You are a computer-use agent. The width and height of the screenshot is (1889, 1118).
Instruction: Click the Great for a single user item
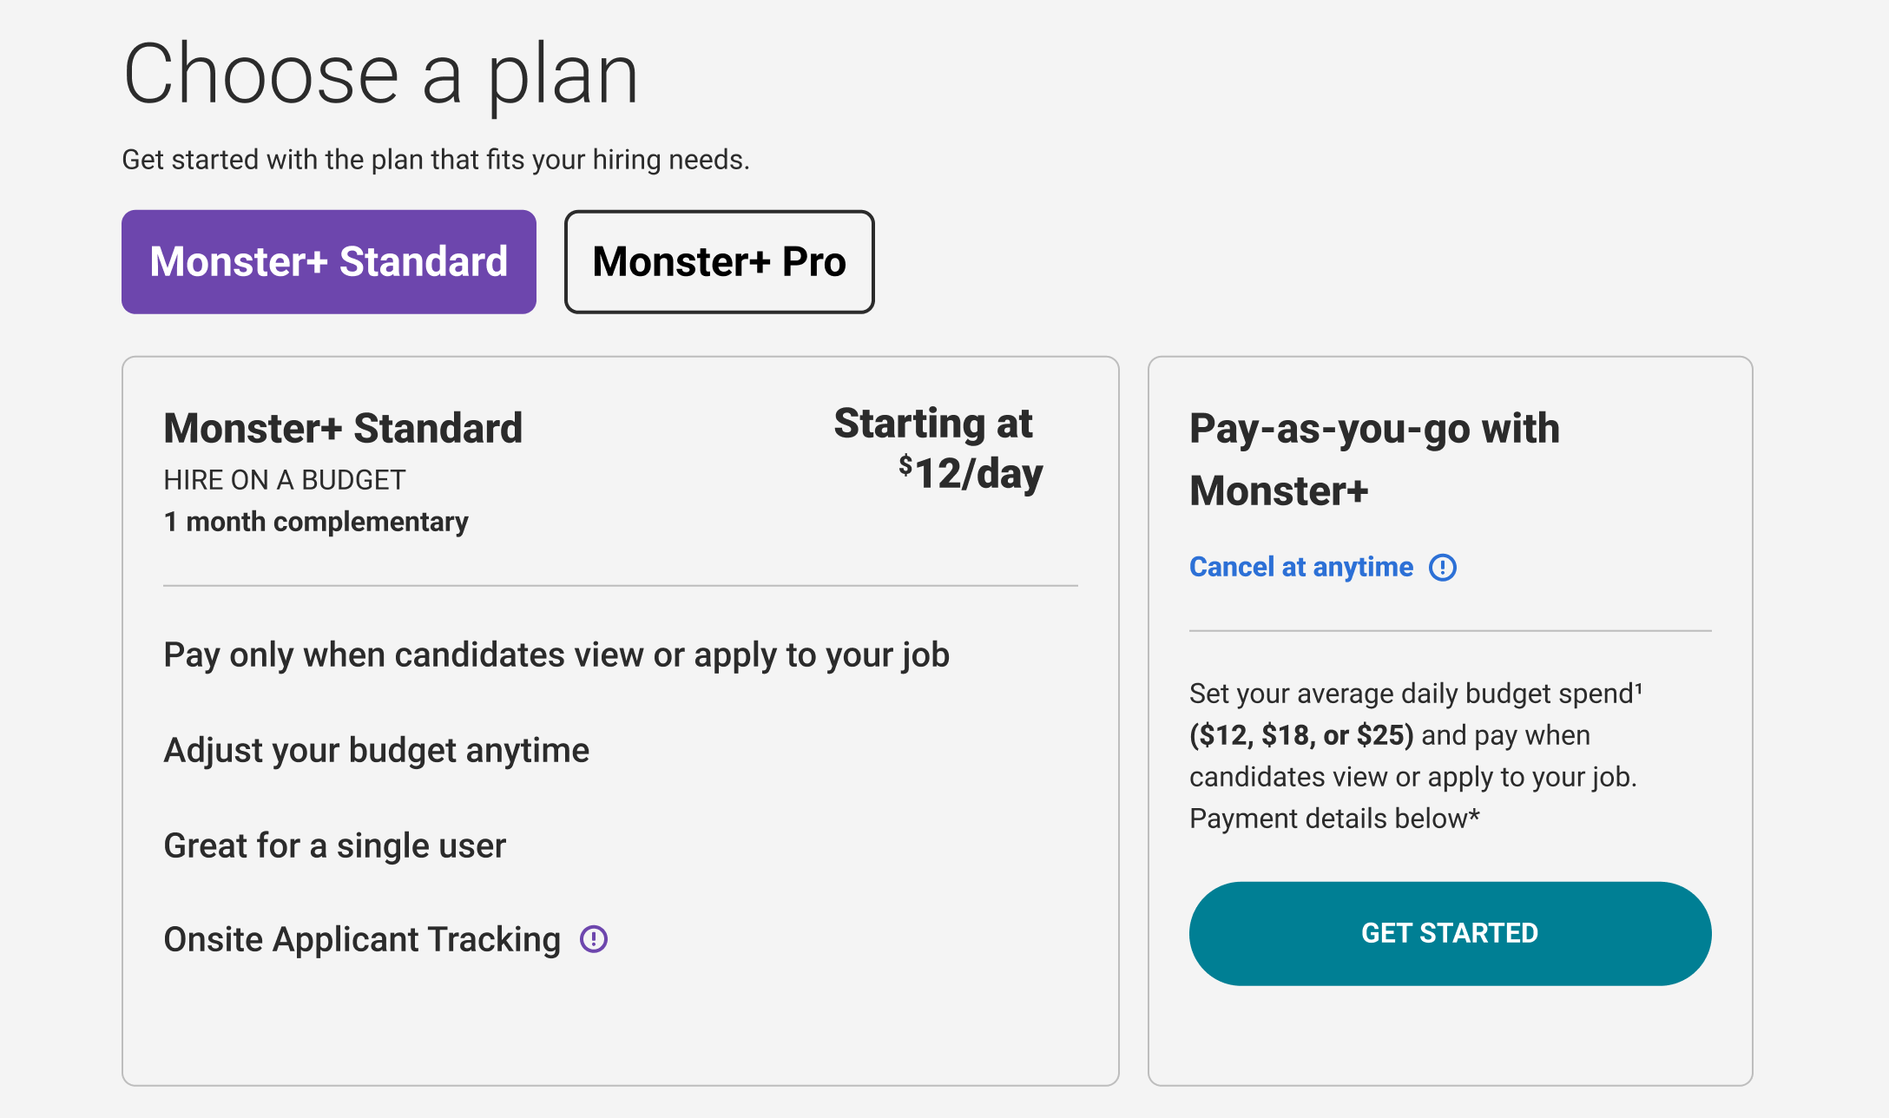coord(335,845)
